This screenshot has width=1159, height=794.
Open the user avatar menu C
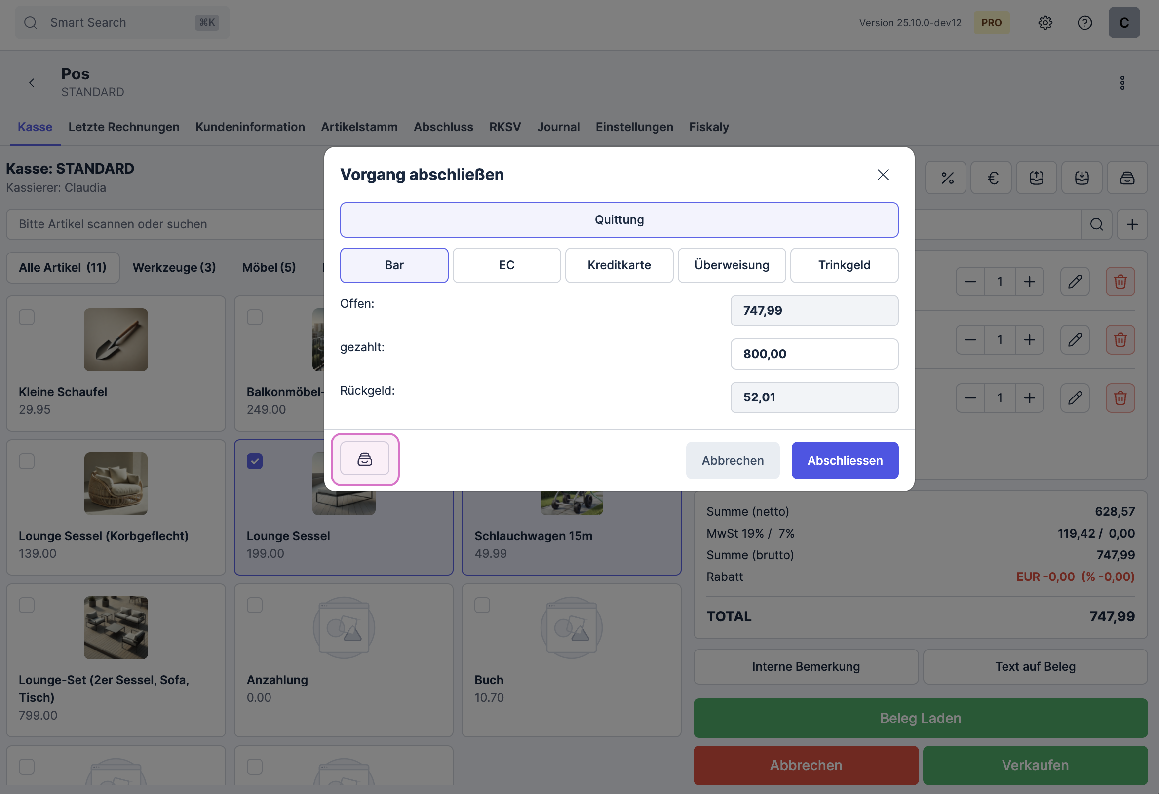[x=1123, y=23]
